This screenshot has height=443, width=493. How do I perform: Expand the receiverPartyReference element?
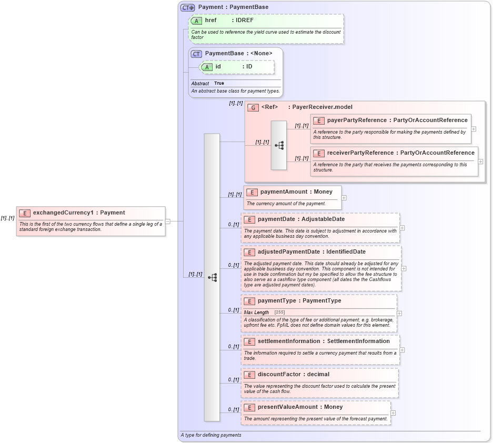[480, 162]
